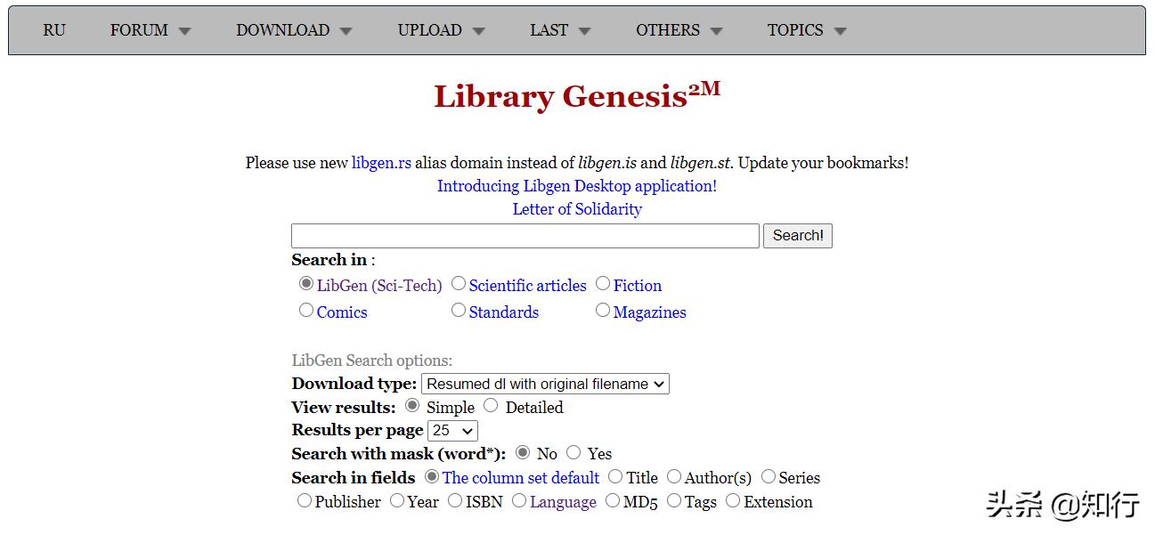Image resolution: width=1155 pixels, height=535 pixels.
Task: Open the Results per page dropdown
Action: (452, 431)
